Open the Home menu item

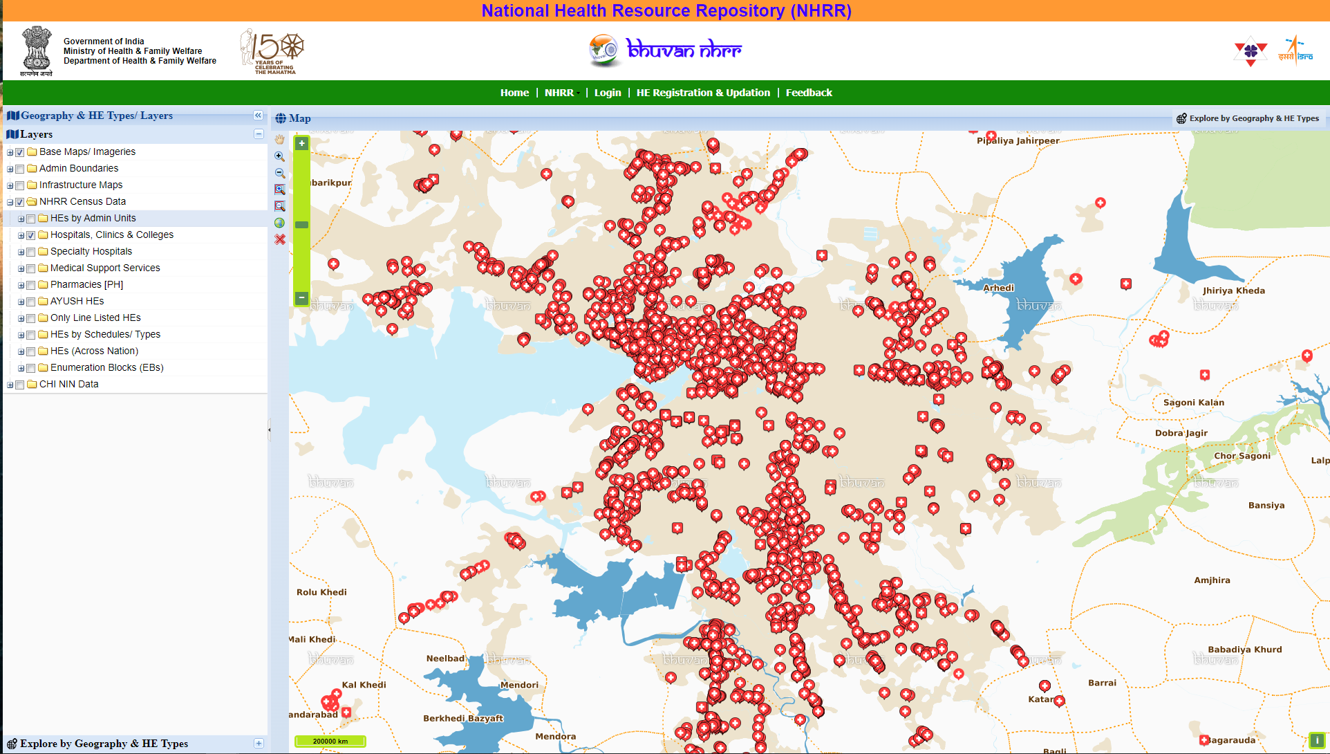point(514,93)
